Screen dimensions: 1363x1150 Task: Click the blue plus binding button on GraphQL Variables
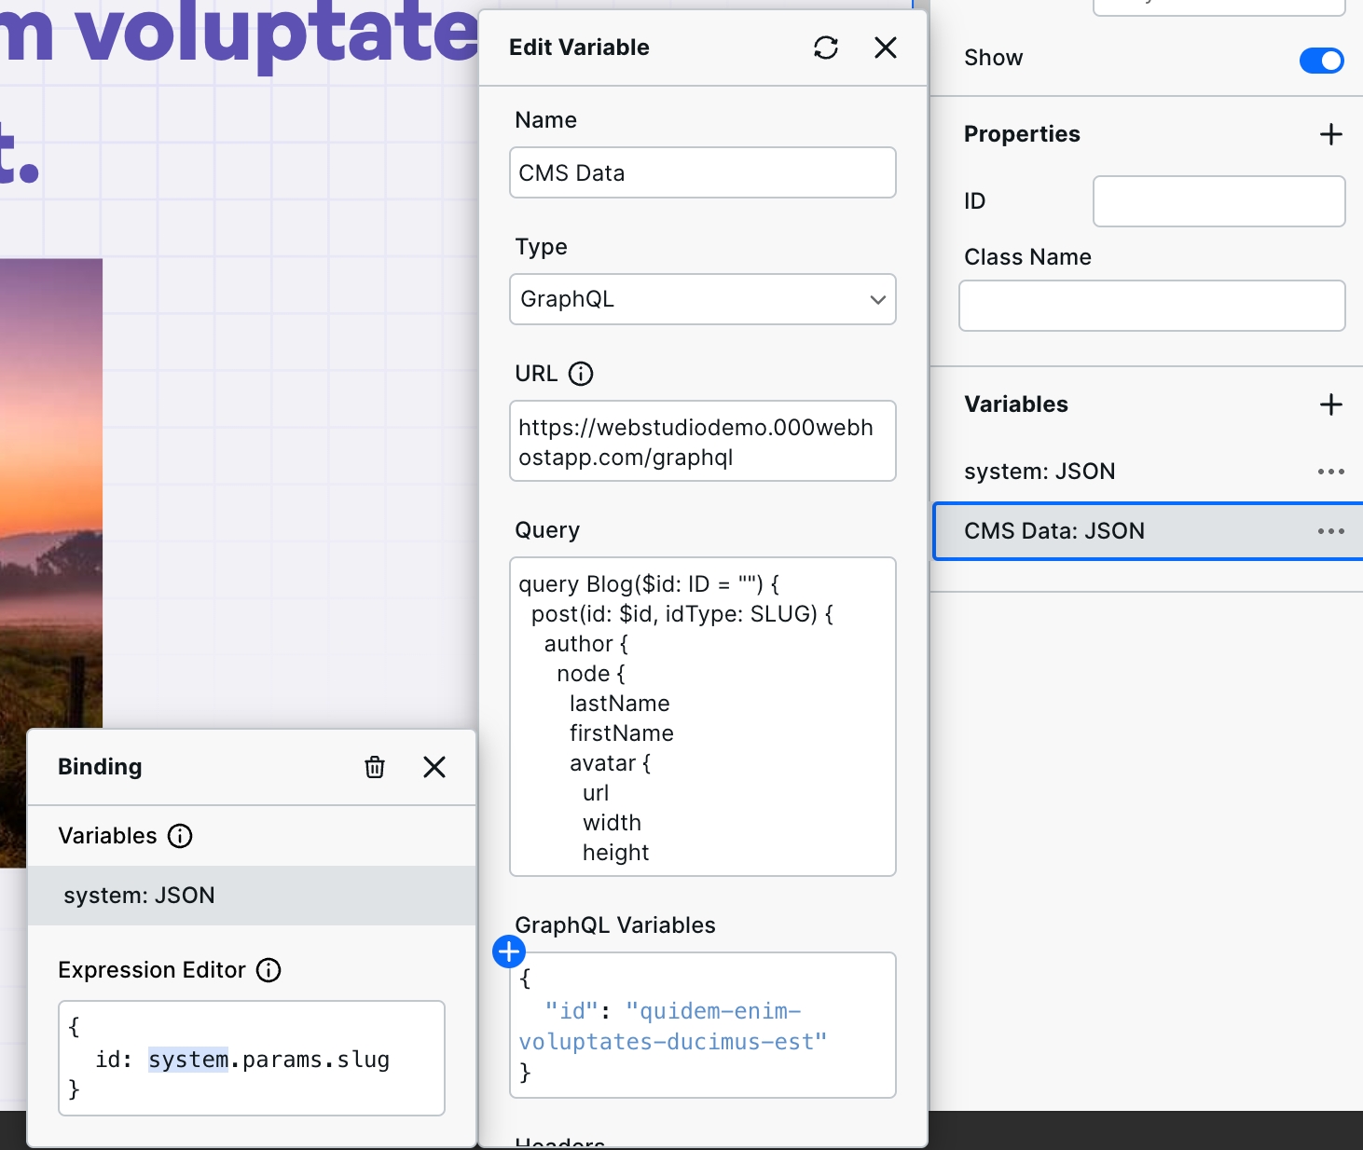(x=509, y=951)
